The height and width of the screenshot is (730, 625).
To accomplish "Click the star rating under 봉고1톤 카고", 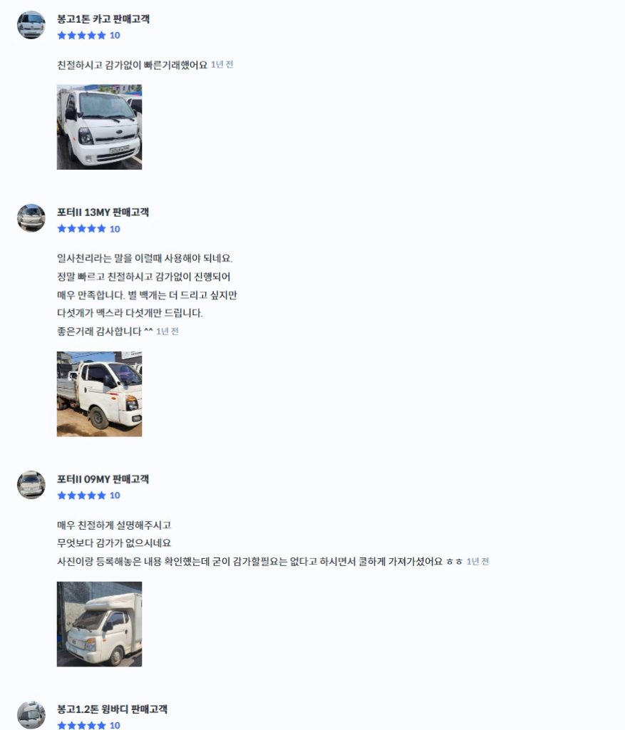I will (81, 36).
